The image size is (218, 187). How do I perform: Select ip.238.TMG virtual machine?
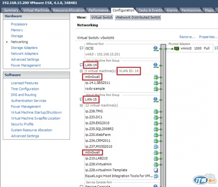pyautogui.click(x=94, y=111)
